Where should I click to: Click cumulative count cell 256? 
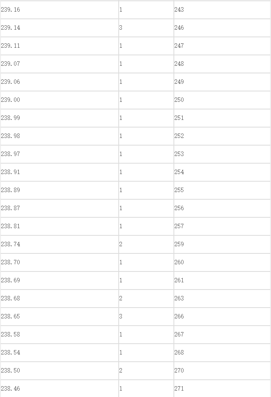point(222,208)
